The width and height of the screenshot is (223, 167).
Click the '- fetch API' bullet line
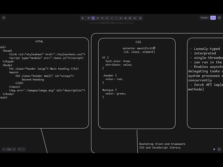tap(207, 85)
